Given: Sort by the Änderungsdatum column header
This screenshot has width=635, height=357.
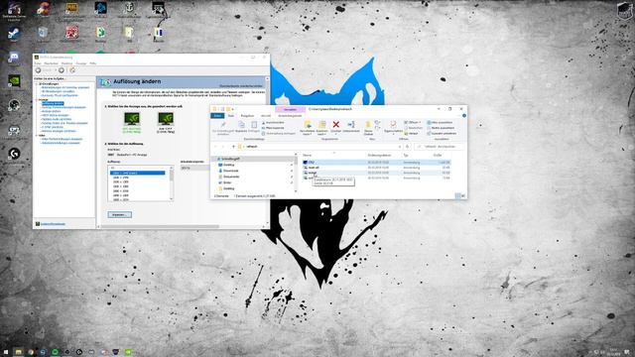Looking at the screenshot, I should tap(379, 155).
